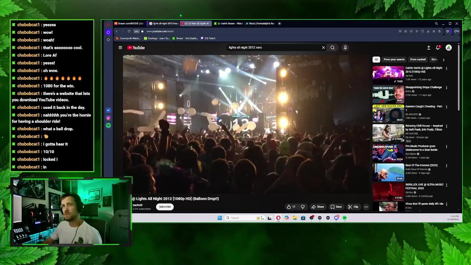Screen dimensions: 471x265
Task: Select the 'From zachstl' chip
Action: [418, 59]
